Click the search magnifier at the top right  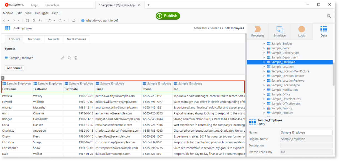coord(329,16)
